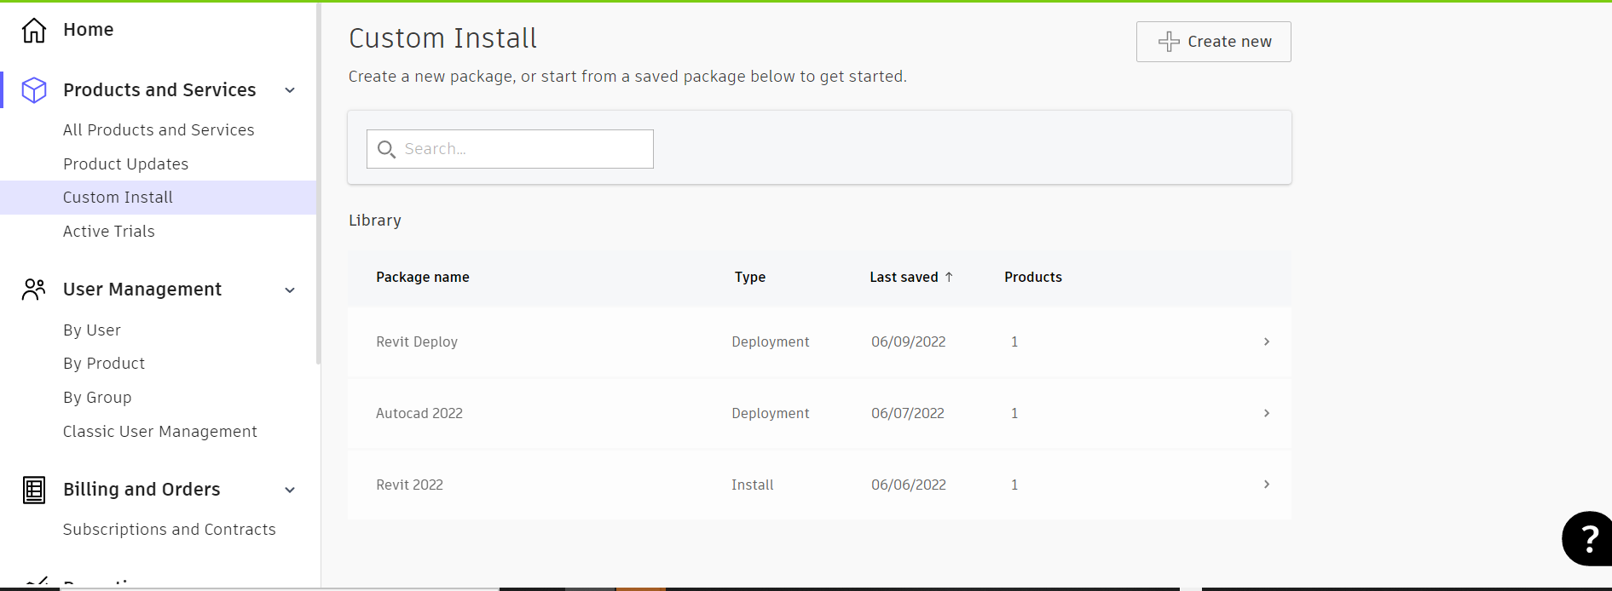The width and height of the screenshot is (1612, 591).
Task: Select By Group under User Management
Action: coord(97,398)
